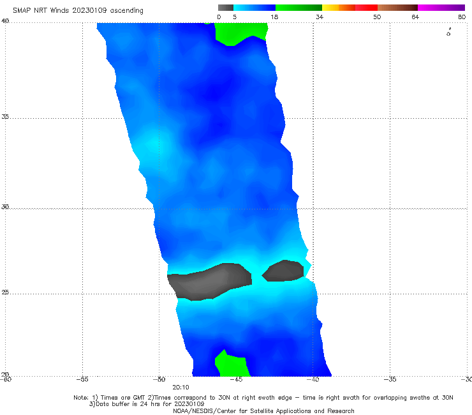
Task: Click the longitude label '-35'
Action: tap(390, 379)
